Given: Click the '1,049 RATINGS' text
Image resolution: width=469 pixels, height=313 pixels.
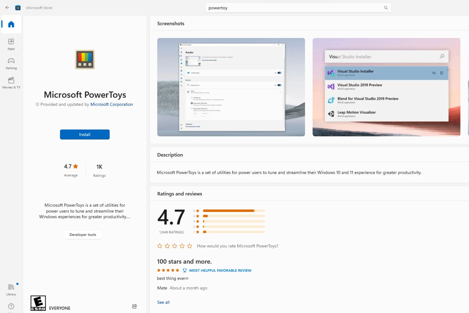Looking at the screenshot, I should (171, 232).
